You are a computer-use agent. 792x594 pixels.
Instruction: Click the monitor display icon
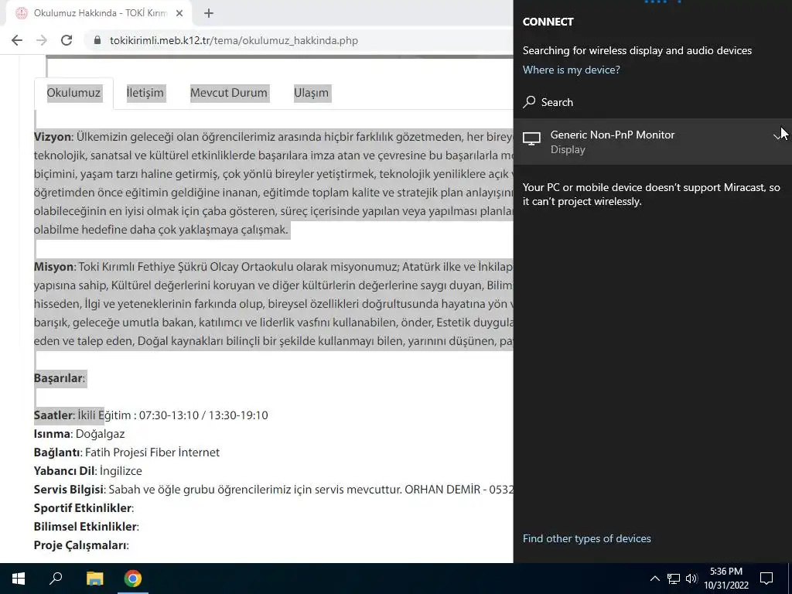(531, 139)
